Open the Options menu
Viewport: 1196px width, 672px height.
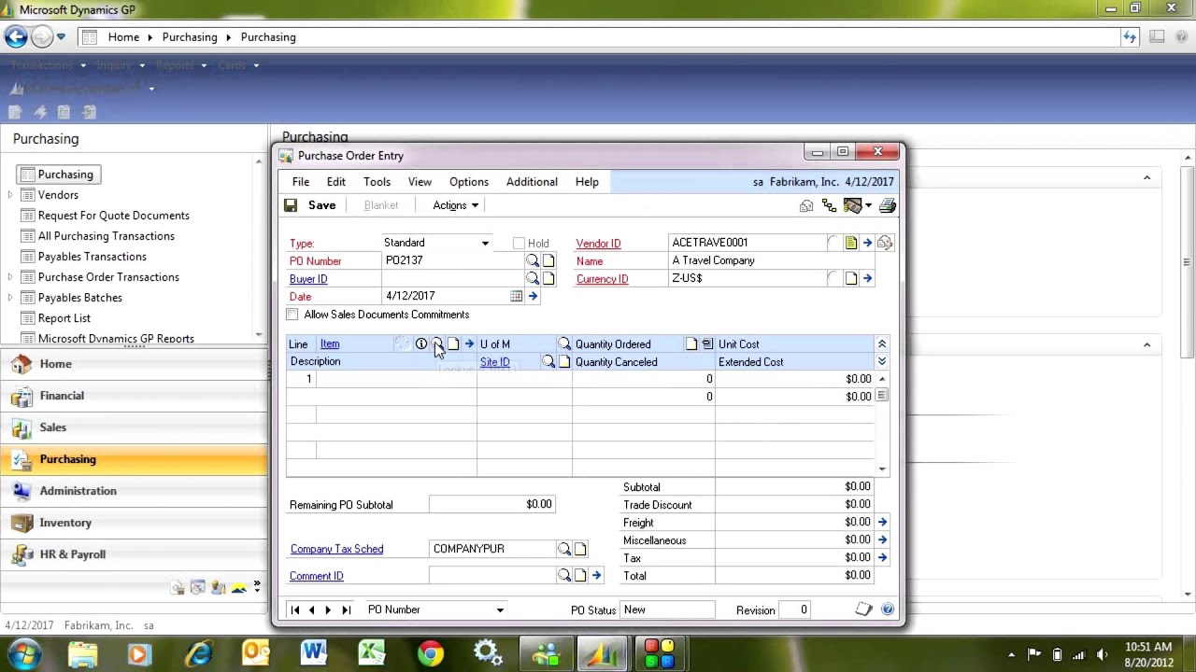click(x=469, y=182)
